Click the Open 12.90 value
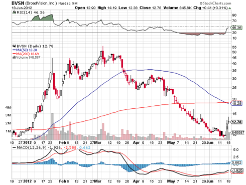Screen dimensions: 246x185 (x=85, y=8)
